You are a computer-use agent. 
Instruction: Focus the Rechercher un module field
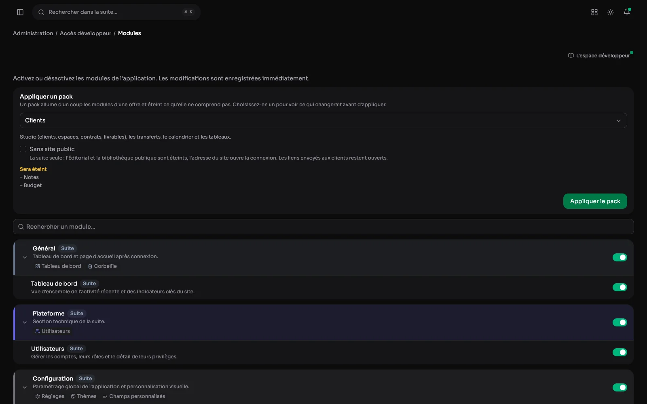(323, 227)
